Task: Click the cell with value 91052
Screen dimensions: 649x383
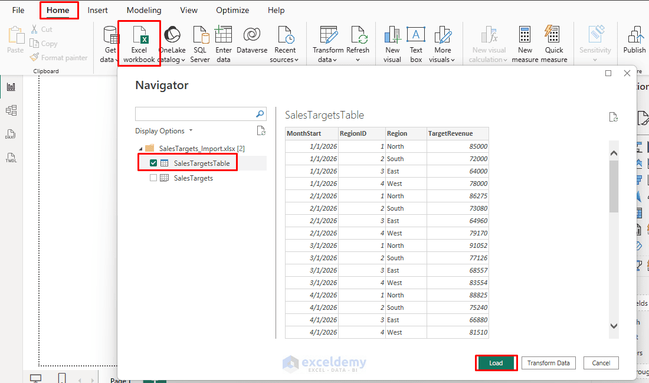Action: coord(458,245)
